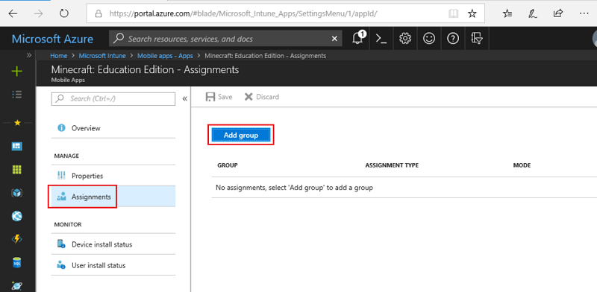Open Overview menu item
Screen dimensions: 597x292
coord(113,128)
